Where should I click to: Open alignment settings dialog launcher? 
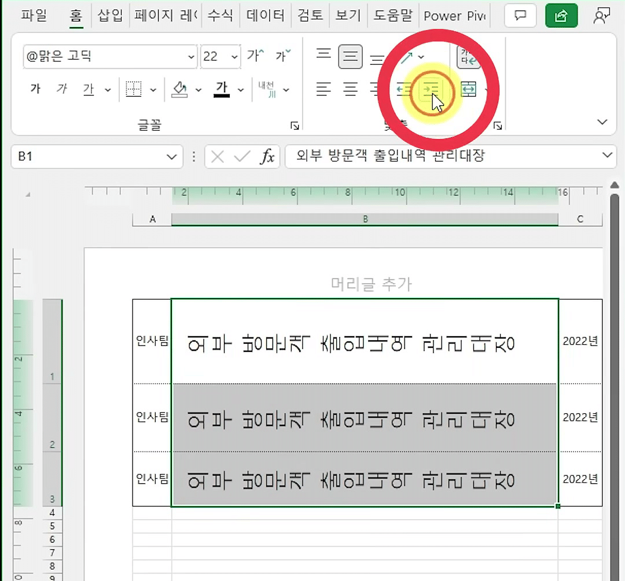(x=498, y=126)
